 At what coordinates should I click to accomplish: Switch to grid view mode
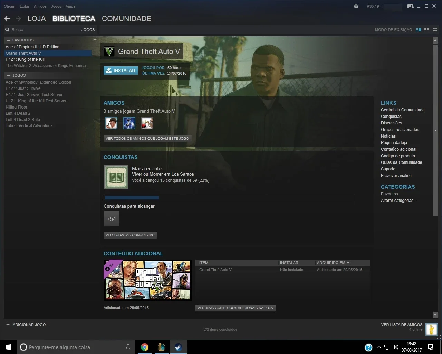coord(435,30)
